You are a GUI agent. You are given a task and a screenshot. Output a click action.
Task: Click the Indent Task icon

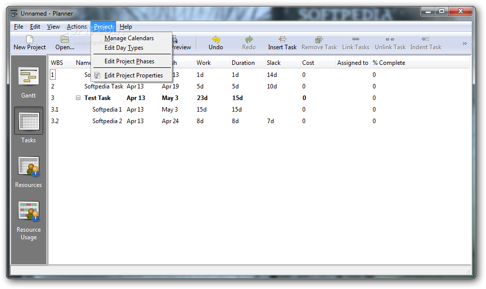click(x=426, y=39)
